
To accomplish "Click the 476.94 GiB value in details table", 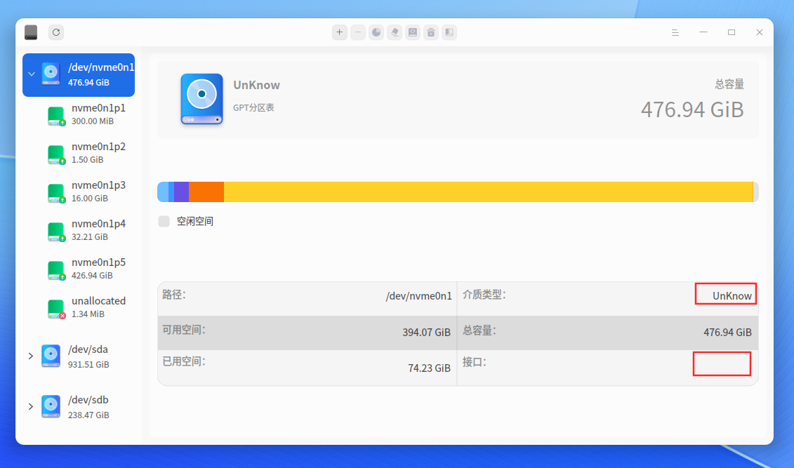I will tap(727, 333).
